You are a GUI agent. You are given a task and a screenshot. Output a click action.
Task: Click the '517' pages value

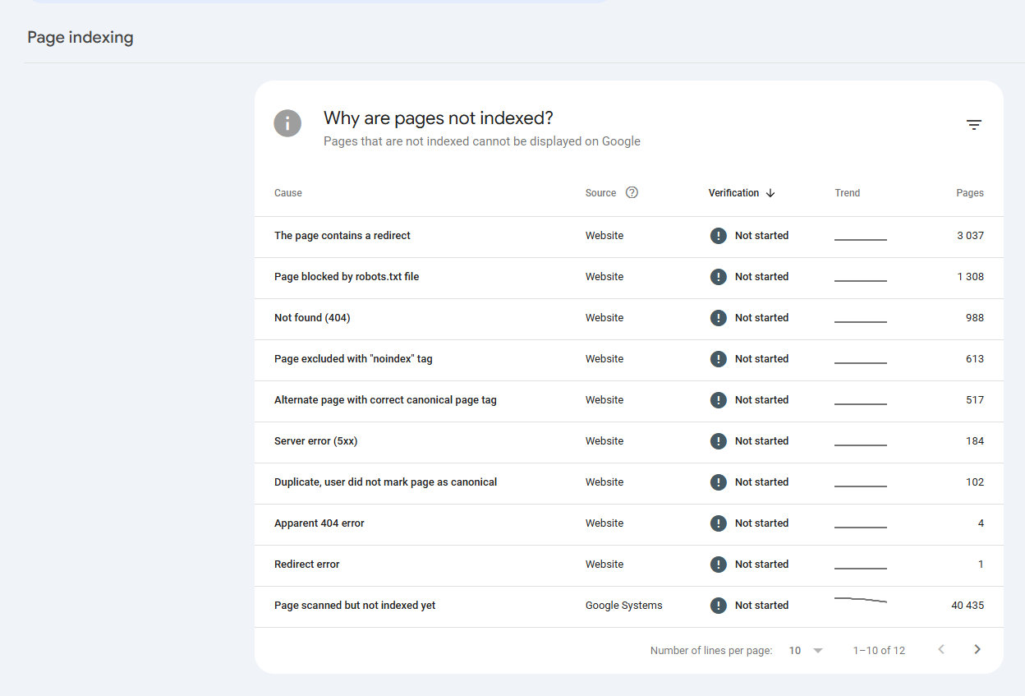point(975,400)
